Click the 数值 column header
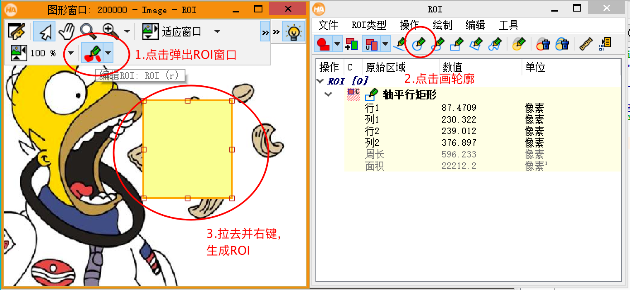The image size is (630, 290). point(480,67)
